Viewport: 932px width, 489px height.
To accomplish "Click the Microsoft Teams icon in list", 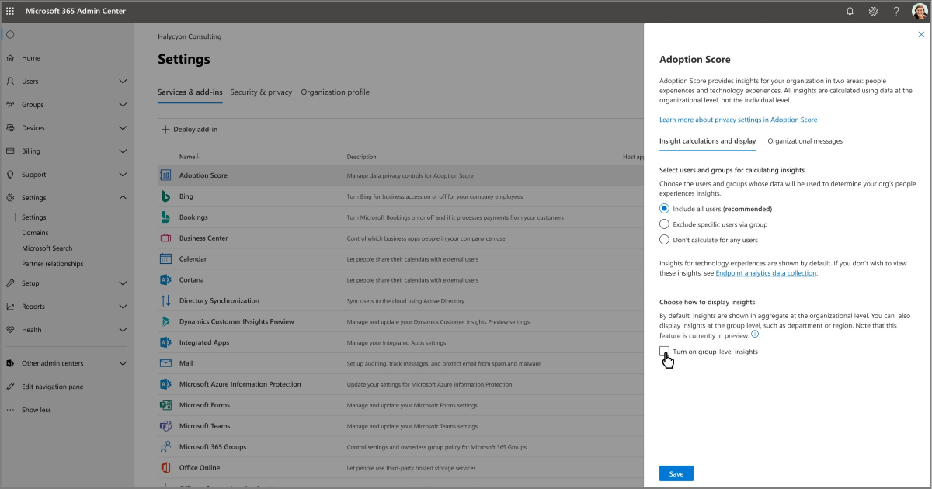I will click(165, 426).
